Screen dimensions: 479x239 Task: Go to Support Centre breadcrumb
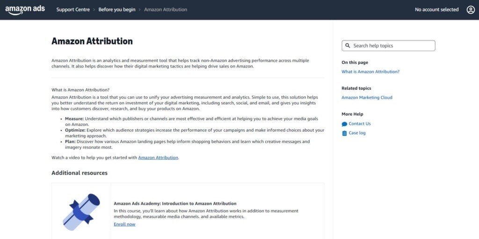coord(73,9)
